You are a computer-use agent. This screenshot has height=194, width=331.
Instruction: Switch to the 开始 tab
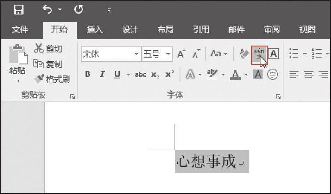click(x=59, y=29)
